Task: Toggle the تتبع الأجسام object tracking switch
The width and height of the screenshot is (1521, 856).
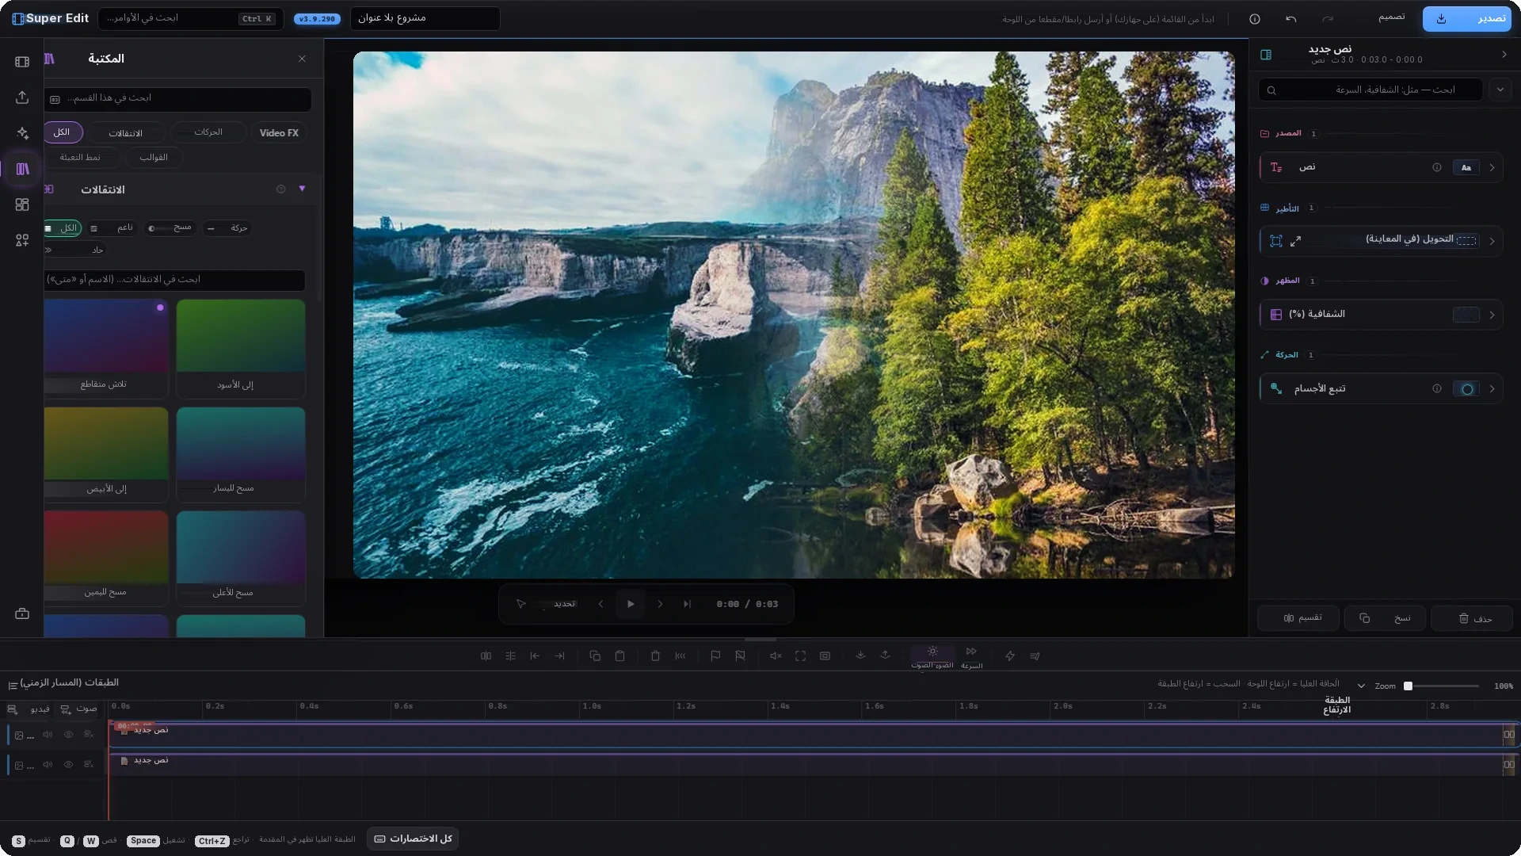Action: coord(1466,389)
